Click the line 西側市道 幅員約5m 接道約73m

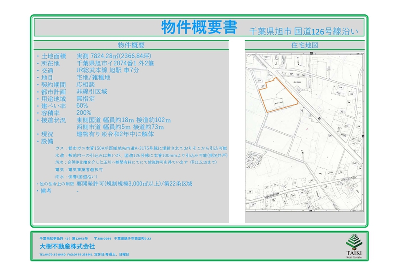point(120,127)
